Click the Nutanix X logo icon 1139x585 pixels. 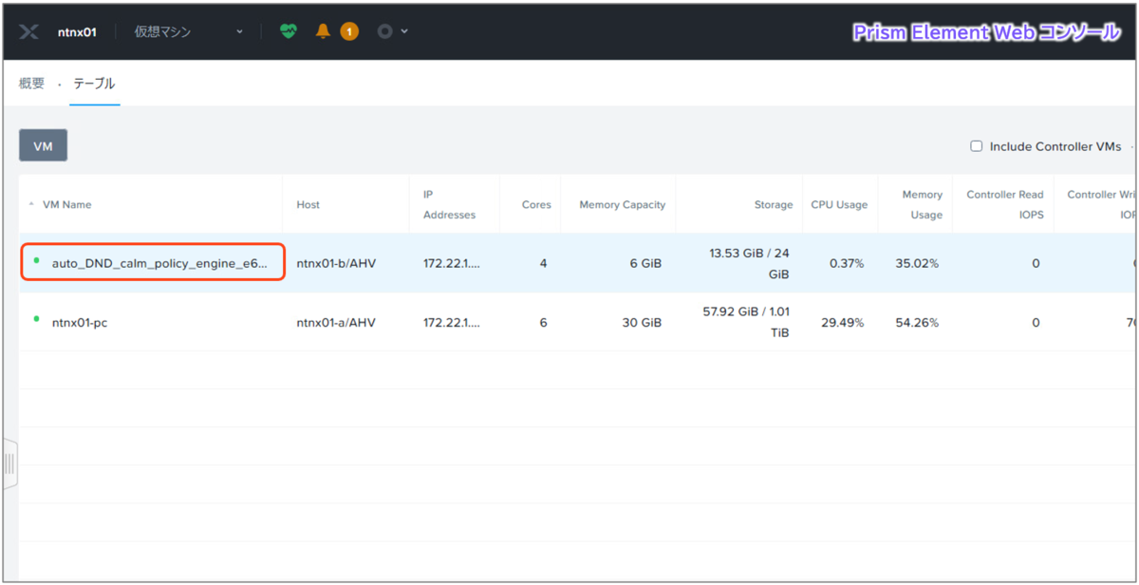click(x=28, y=31)
